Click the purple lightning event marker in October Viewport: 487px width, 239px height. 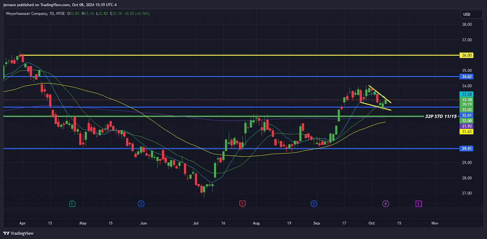[386, 203]
